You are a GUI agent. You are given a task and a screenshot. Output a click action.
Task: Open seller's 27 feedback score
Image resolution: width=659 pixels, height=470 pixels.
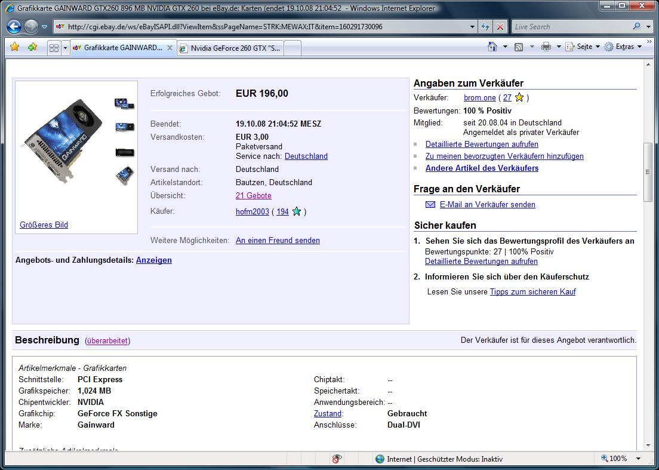507,97
